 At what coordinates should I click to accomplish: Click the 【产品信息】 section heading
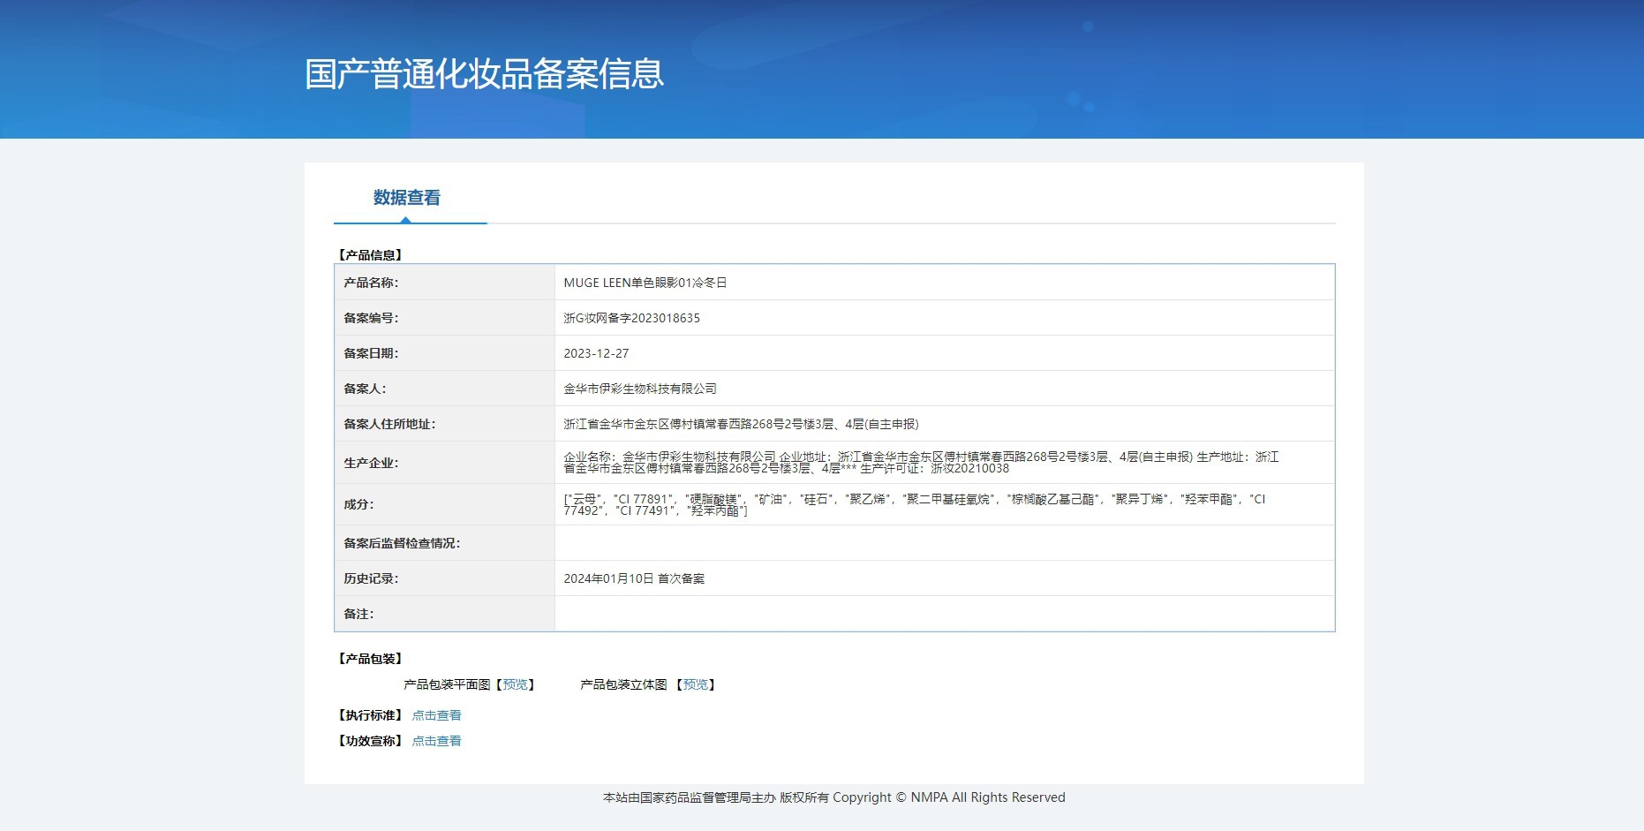coord(370,255)
